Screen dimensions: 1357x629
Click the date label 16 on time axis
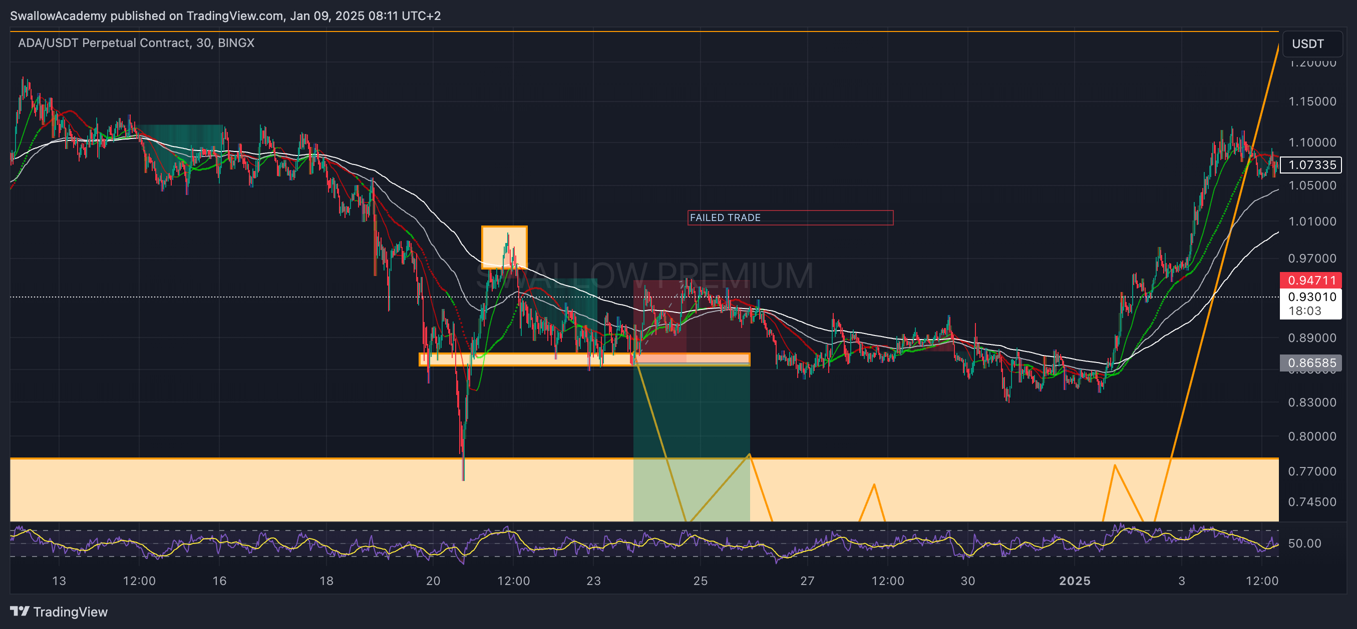point(219,580)
